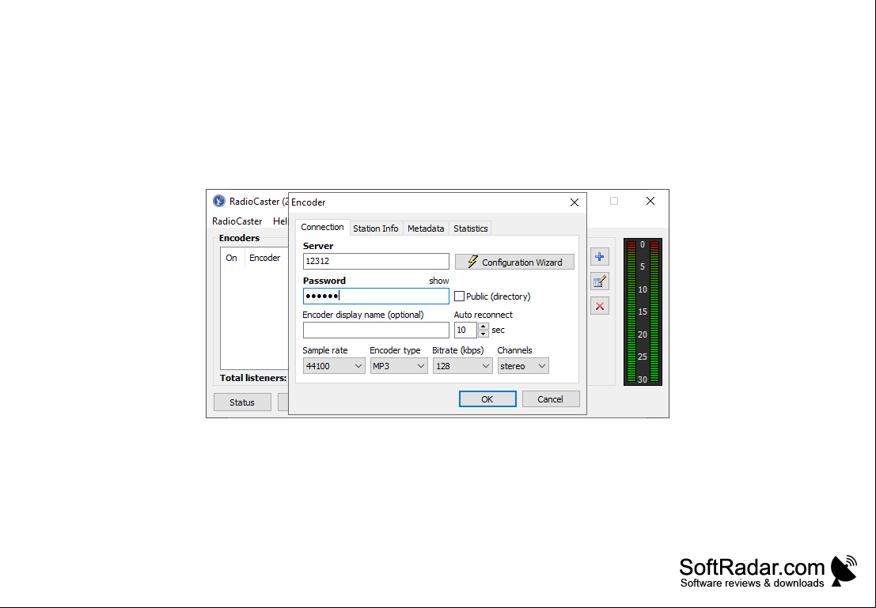Open the Sample rate dropdown
The height and width of the screenshot is (608, 876).
coord(334,366)
